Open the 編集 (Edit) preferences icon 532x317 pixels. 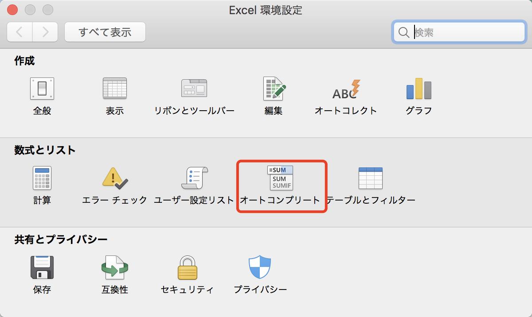point(274,89)
